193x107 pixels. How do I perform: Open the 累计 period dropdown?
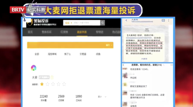click(102, 97)
